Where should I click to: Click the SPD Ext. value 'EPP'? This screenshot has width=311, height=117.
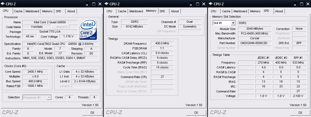(299, 43)
